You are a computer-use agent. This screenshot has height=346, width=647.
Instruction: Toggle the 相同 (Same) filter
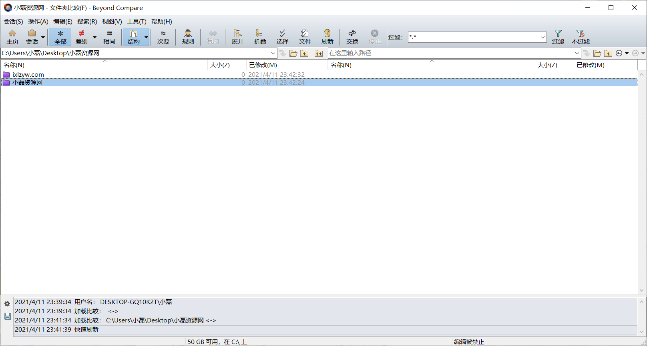[x=109, y=37]
